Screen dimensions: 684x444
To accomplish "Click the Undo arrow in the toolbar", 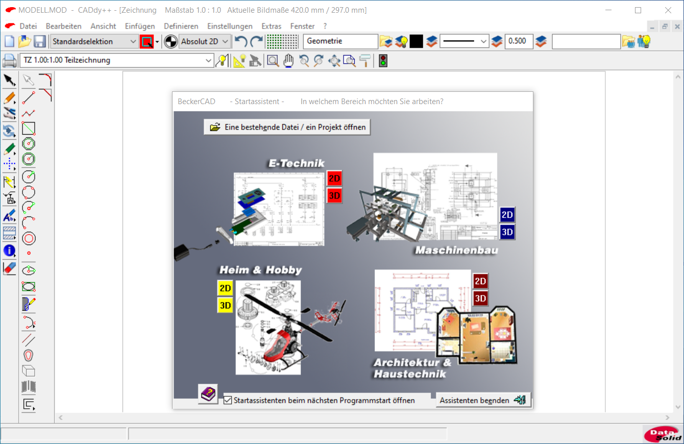I will coord(241,41).
